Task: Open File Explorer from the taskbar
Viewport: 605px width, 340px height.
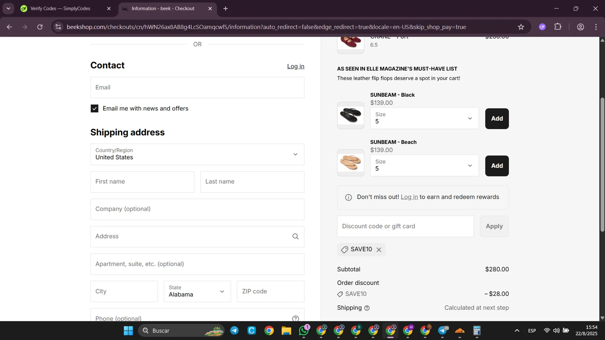Action: 286,331
